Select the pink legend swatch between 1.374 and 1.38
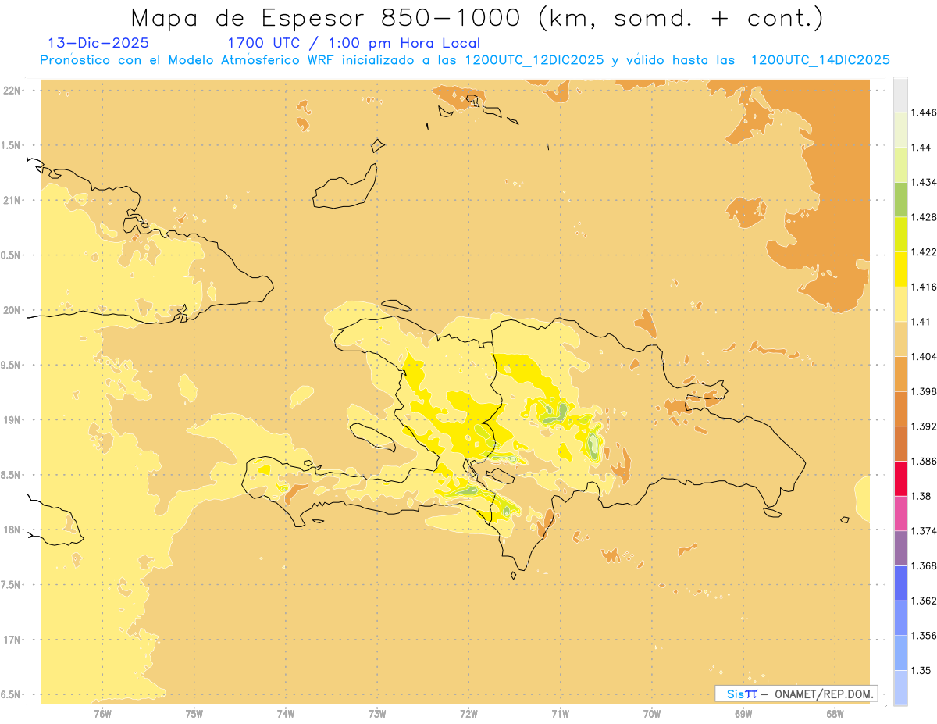This screenshot has height=724, width=937. click(900, 512)
